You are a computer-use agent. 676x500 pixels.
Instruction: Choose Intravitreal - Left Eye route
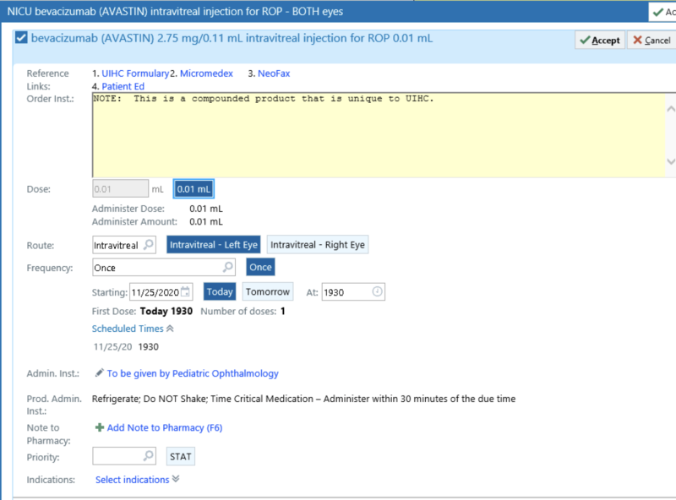[x=214, y=245]
